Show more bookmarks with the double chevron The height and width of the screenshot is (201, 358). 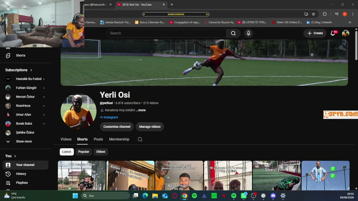[350, 22]
